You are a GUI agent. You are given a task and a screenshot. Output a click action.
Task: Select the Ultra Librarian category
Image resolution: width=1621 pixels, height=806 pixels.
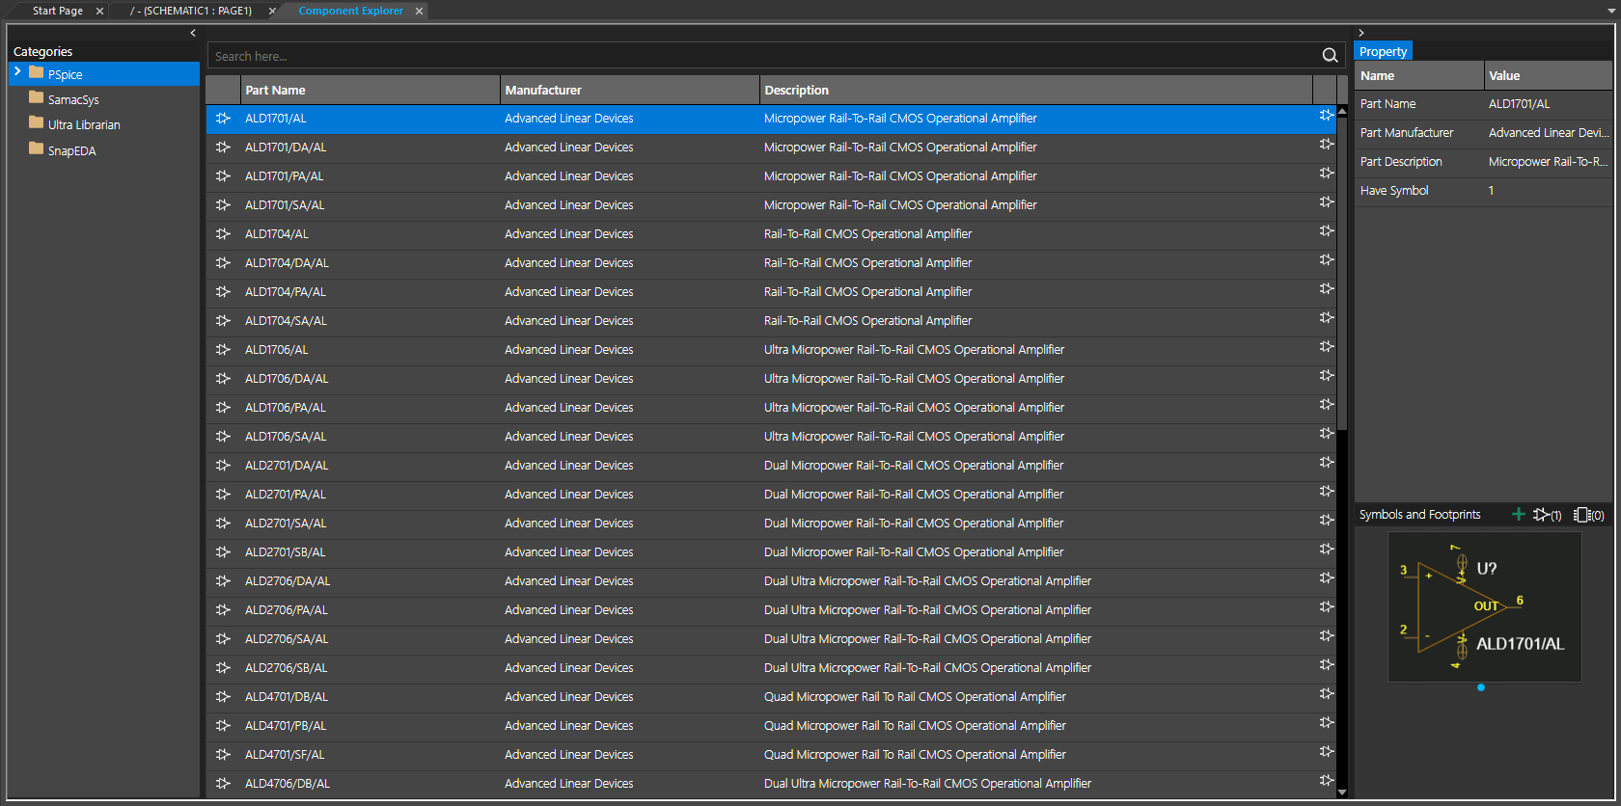pos(84,124)
